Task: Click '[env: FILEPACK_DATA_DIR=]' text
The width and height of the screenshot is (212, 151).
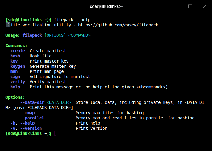Action: pos(43,108)
